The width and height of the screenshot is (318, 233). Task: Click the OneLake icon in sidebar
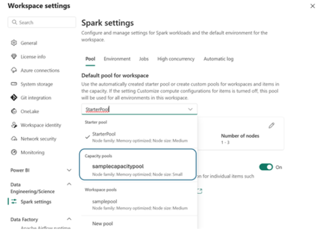14,111
